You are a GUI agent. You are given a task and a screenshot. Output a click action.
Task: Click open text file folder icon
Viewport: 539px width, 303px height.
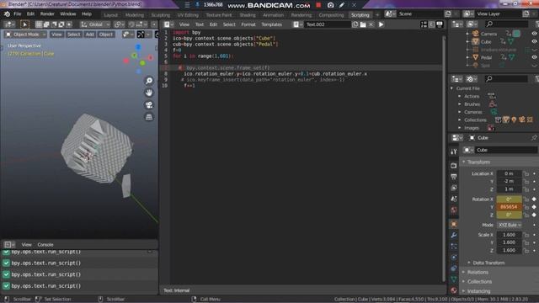pyautogui.click(x=363, y=24)
